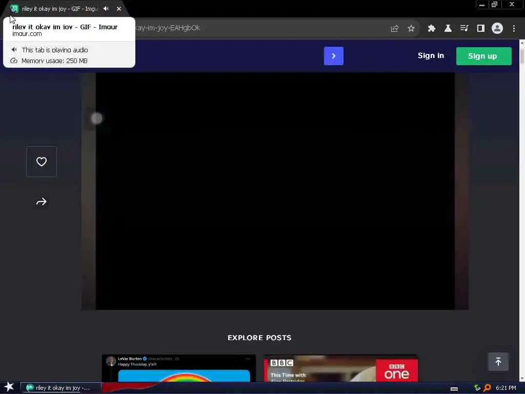The image size is (525, 394).
Task: Open the Chrome three-dot menu
Action: click(514, 29)
